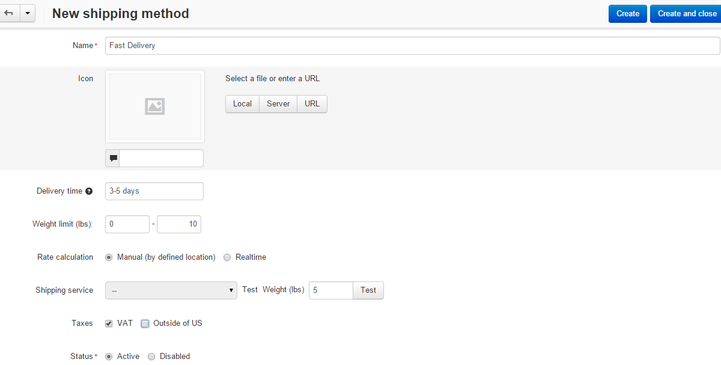The width and height of the screenshot is (721, 365).
Task: Switch to the Server tab
Action: [278, 103]
